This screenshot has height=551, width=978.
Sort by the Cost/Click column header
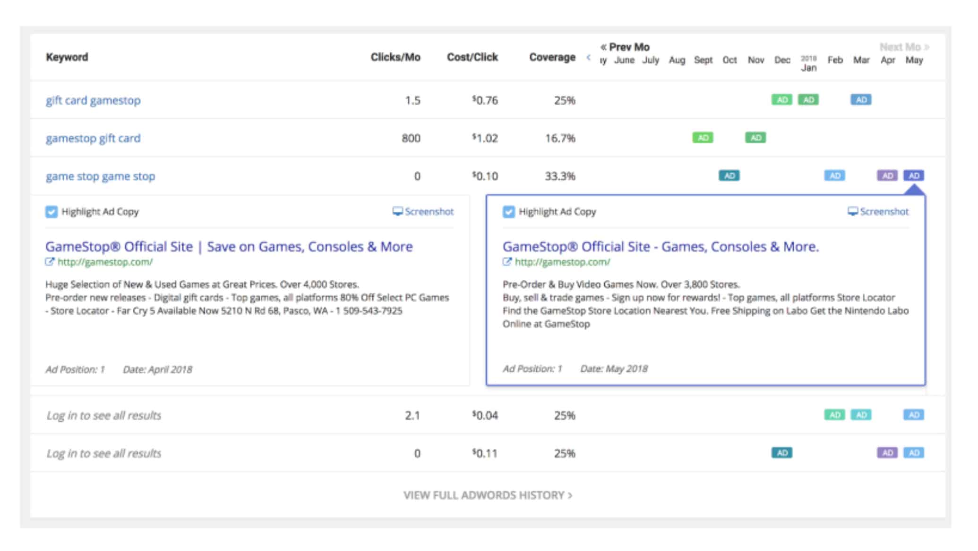(472, 57)
